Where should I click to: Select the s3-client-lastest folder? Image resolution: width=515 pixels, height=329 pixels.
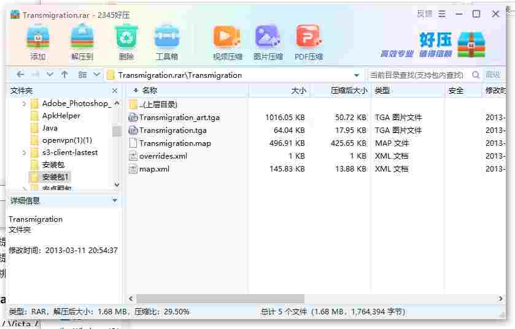(x=70, y=153)
